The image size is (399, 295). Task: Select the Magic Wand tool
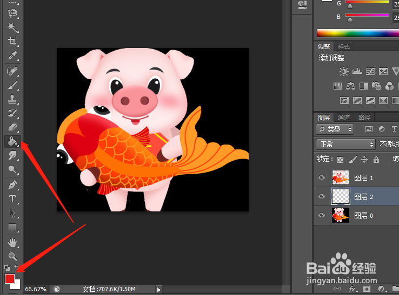click(x=12, y=27)
